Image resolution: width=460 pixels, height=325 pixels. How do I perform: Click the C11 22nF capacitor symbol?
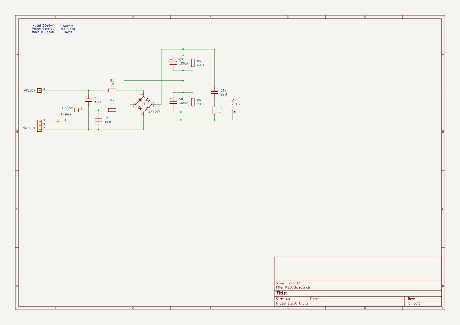pyautogui.click(x=214, y=92)
